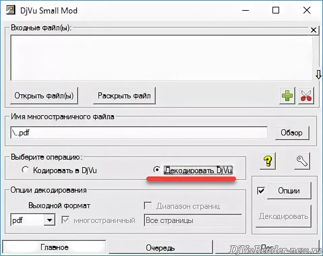Click the Раскрыть файл button
Viewport: 323px width, 256px height.
(x=124, y=95)
